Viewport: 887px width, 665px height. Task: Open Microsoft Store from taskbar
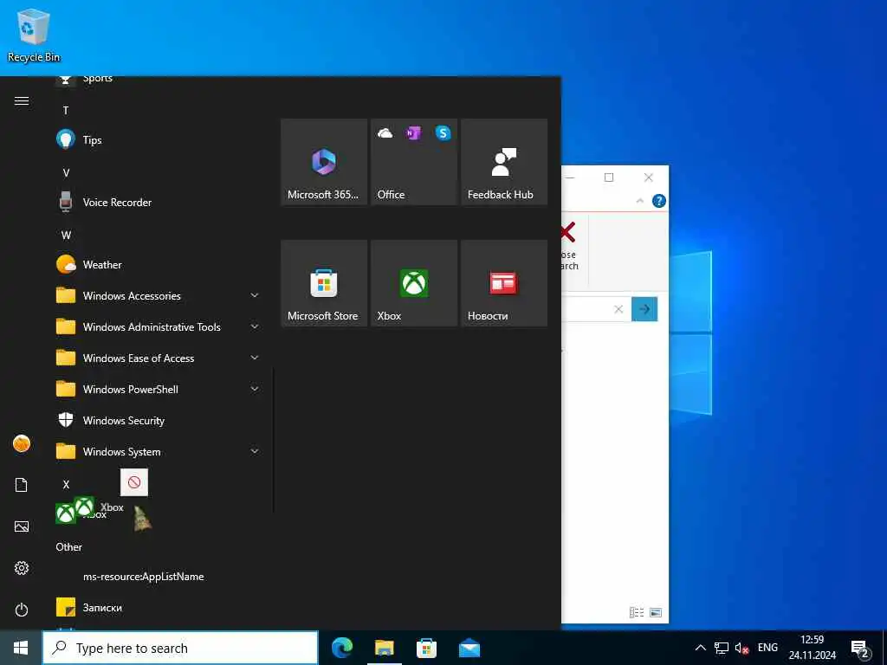pos(426,648)
